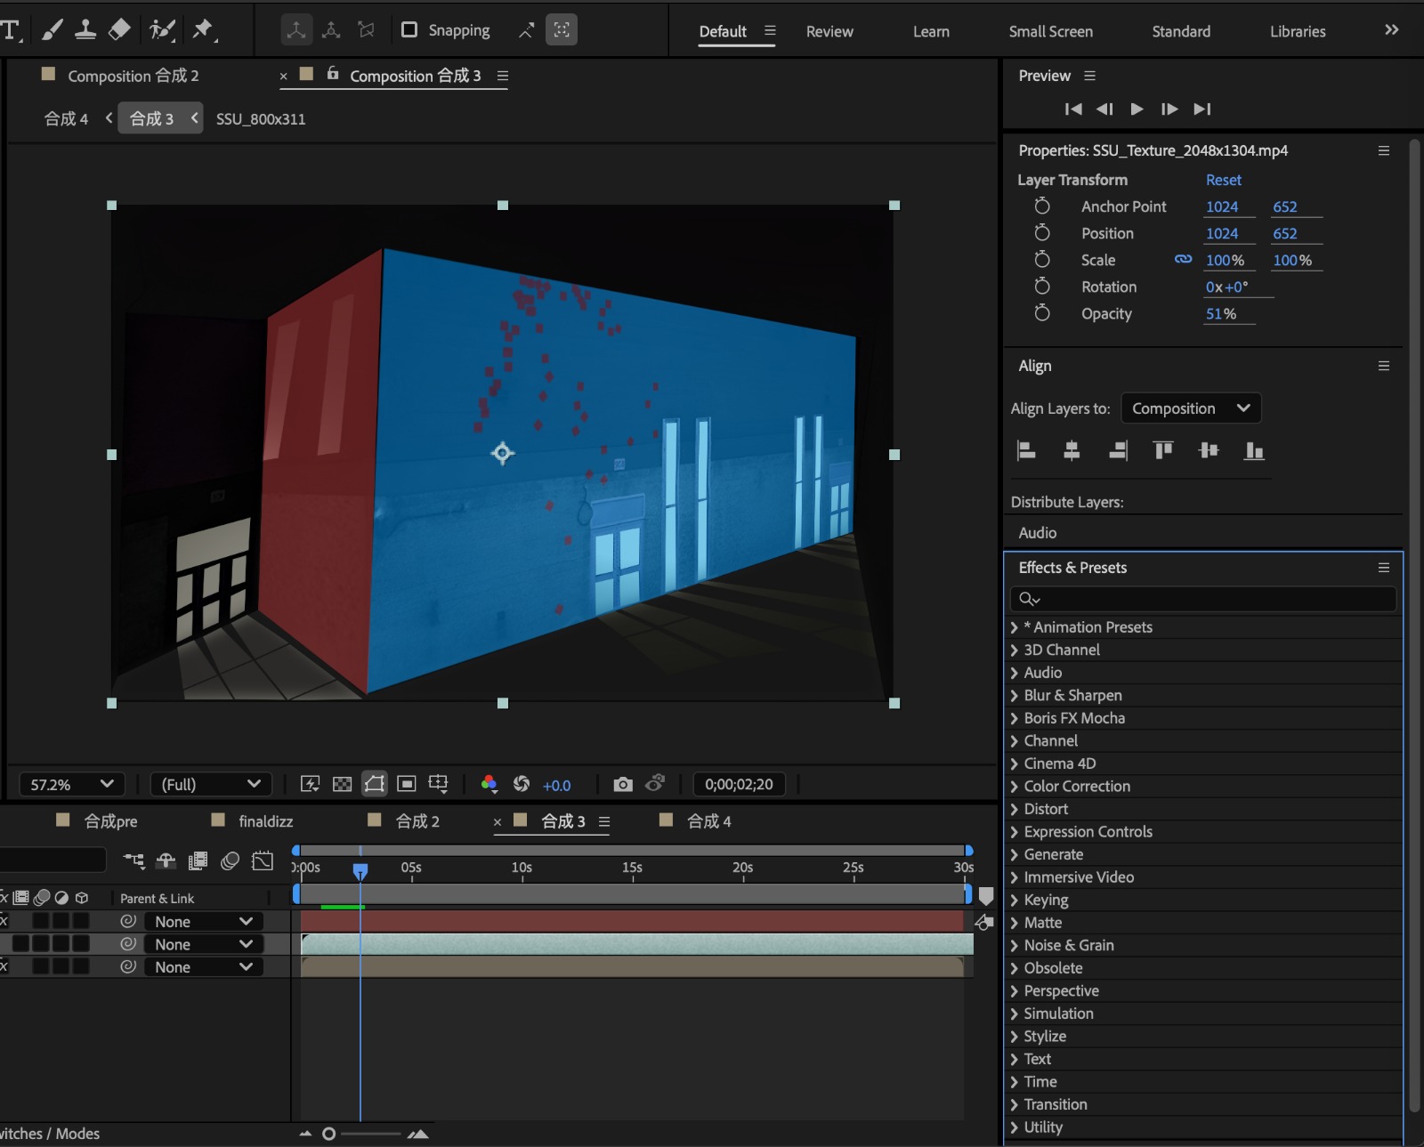Toggle the transparency grid icon
This screenshot has height=1147, width=1424.
[x=342, y=784]
